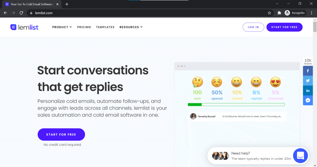The image size is (317, 167).
Task: Go forward in browser history
Action: coord(13,13)
